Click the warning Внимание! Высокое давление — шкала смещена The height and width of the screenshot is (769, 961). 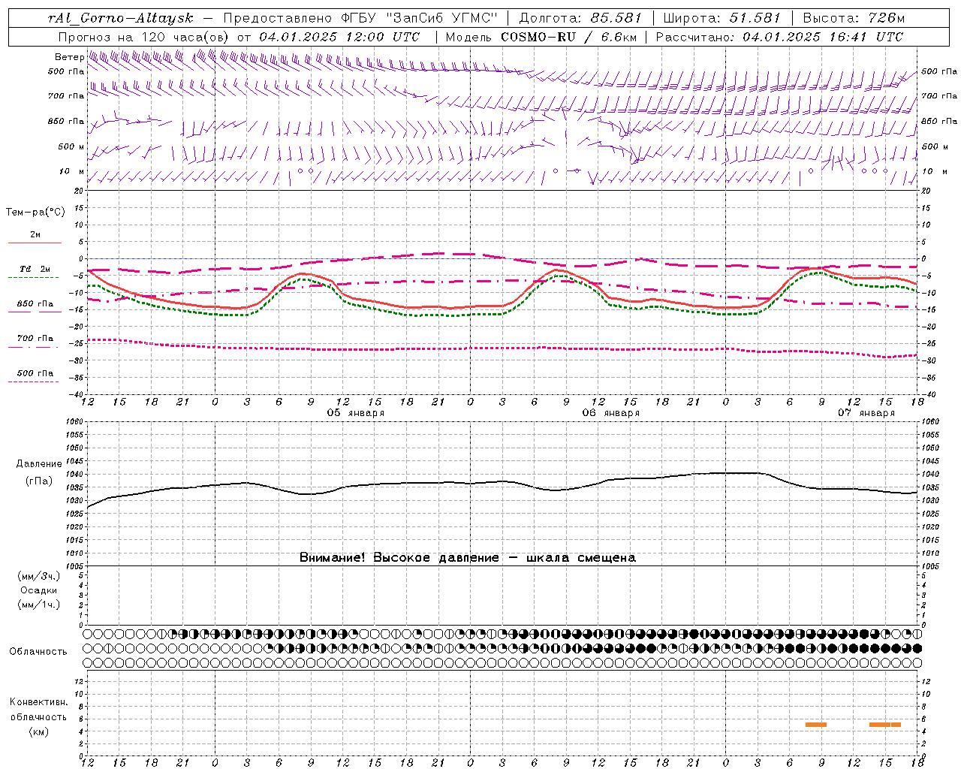tap(467, 558)
